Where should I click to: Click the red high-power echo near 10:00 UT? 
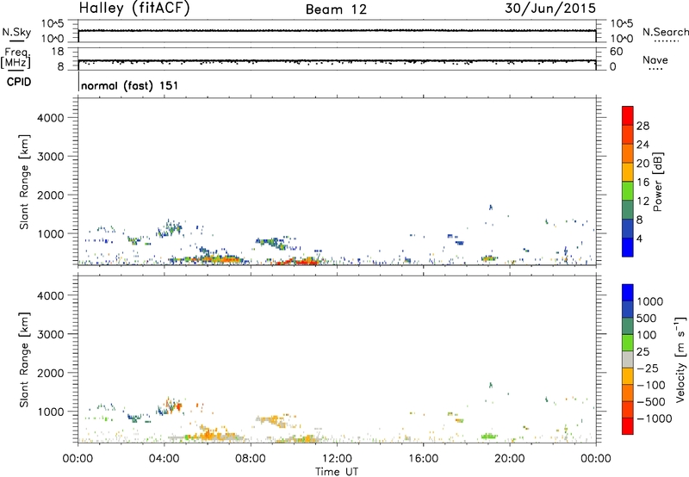(x=301, y=262)
